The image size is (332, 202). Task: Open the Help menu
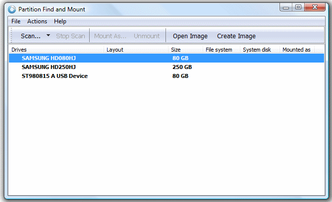[60, 21]
